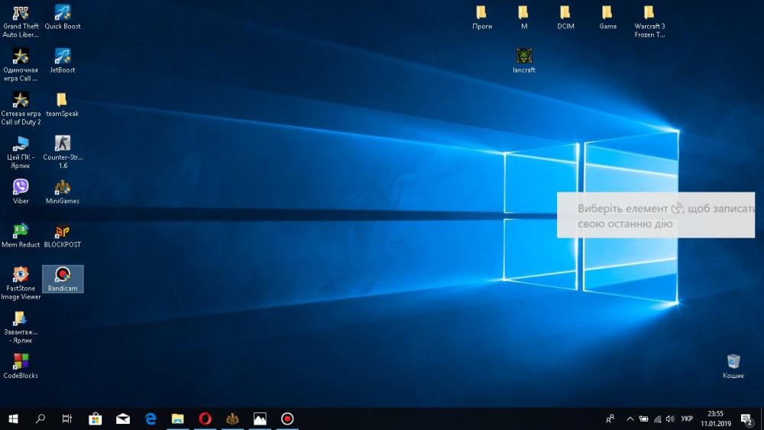Image resolution: width=764 pixels, height=430 pixels.
Task: Open the Action Center notifications
Action: (746, 419)
